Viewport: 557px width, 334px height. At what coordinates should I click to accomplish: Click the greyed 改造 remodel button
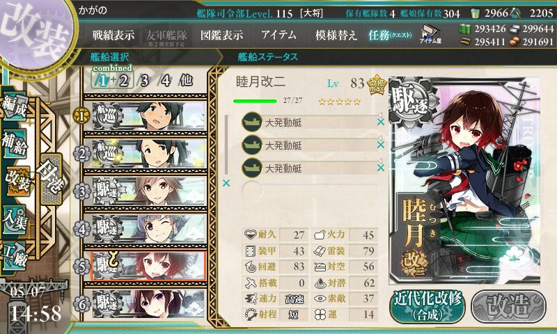509,306
